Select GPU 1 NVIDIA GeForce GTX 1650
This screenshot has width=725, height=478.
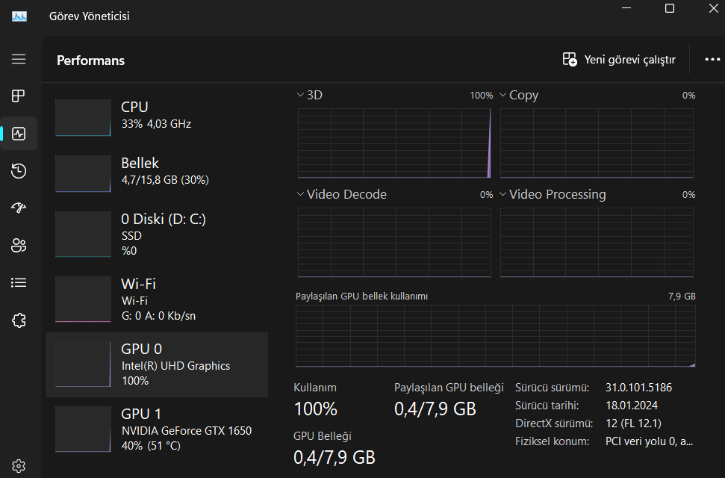[x=157, y=430]
